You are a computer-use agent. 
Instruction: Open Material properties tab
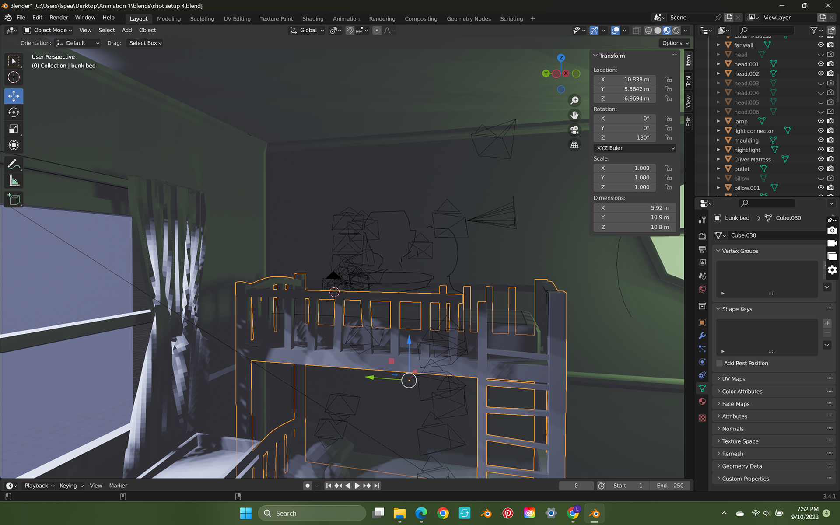(x=702, y=402)
